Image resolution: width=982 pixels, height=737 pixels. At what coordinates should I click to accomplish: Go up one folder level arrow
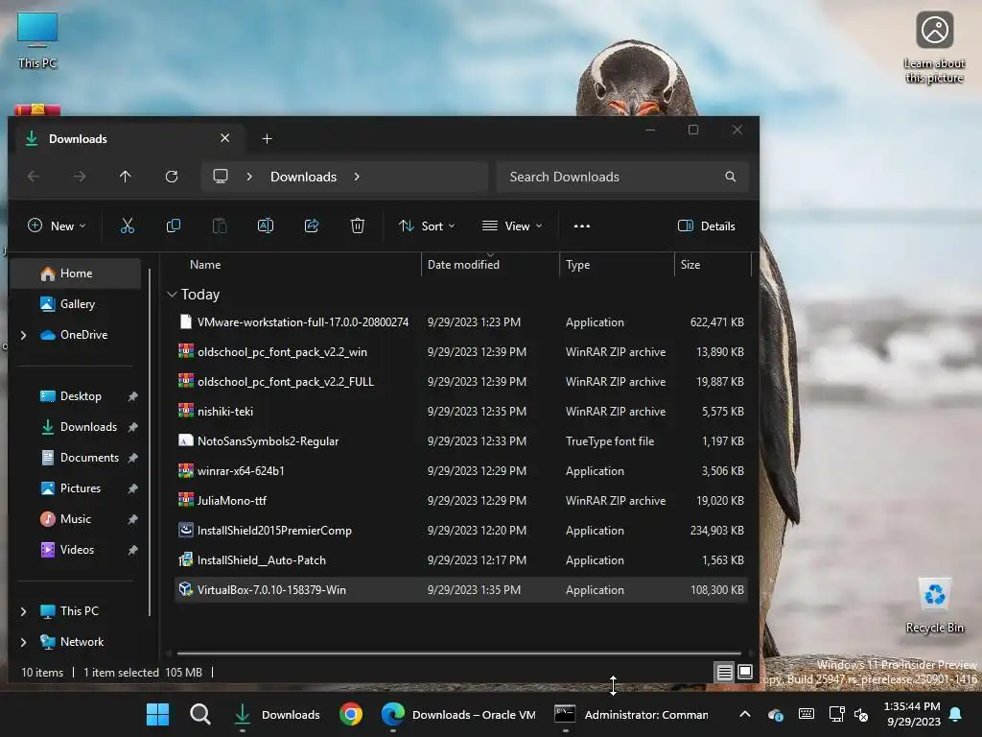(126, 177)
